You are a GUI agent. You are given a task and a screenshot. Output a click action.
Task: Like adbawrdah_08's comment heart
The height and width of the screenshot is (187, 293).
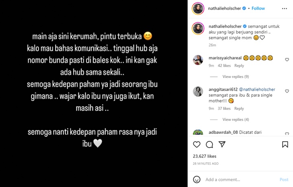click(287, 133)
